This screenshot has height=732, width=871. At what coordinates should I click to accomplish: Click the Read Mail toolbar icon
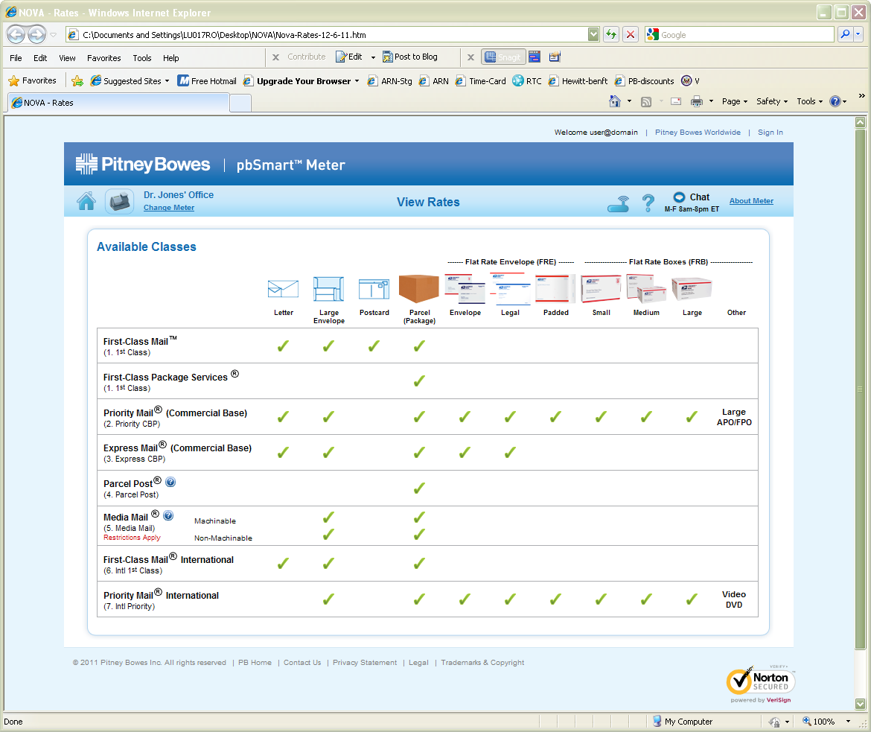pyautogui.click(x=676, y=101)
